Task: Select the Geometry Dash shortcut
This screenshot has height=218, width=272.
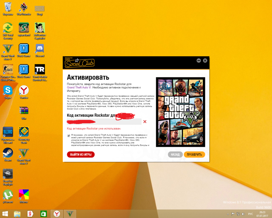Action: point(24,135)
